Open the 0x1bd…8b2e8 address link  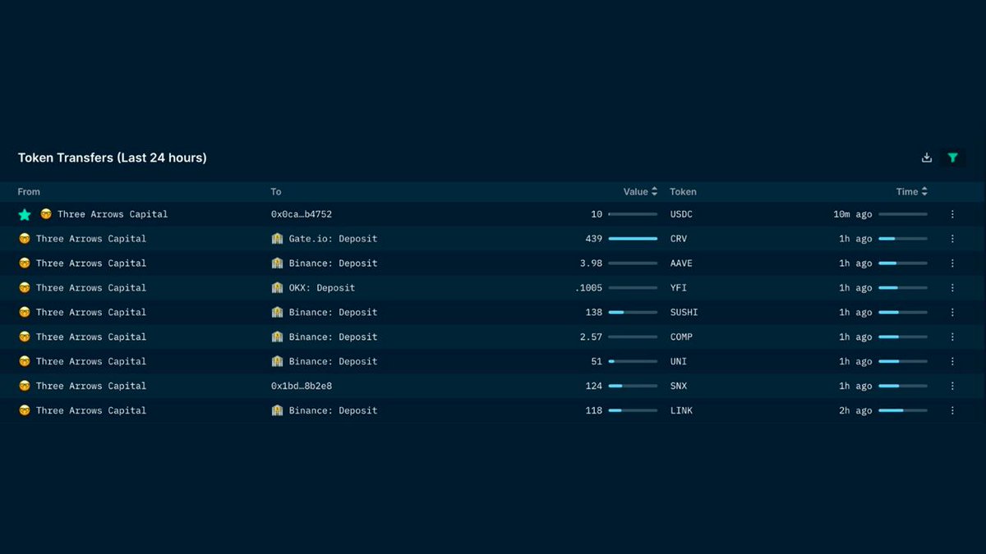click(x=302, y=386)
